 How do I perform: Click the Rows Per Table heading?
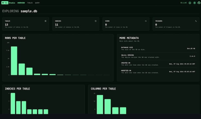click(x=15, y=38)
